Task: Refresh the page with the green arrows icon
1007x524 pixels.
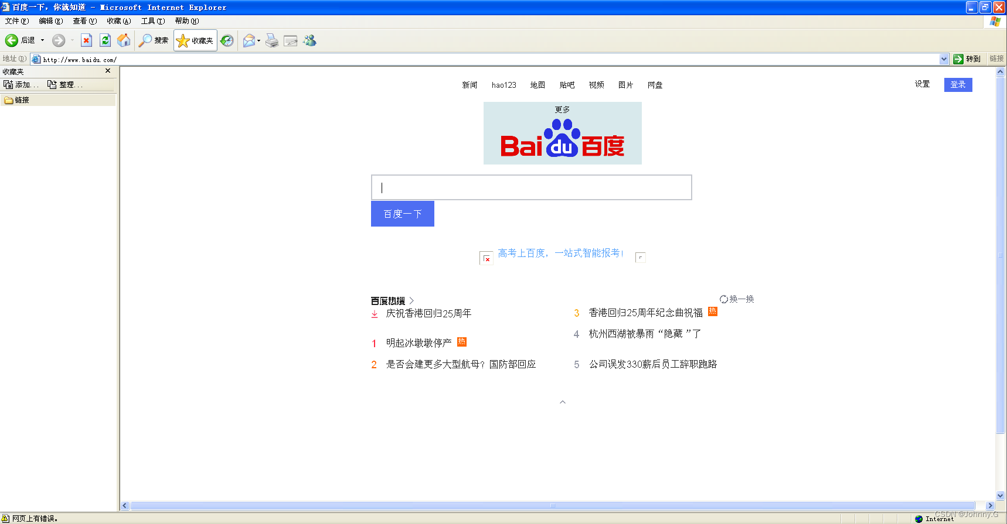Action: 105,40
